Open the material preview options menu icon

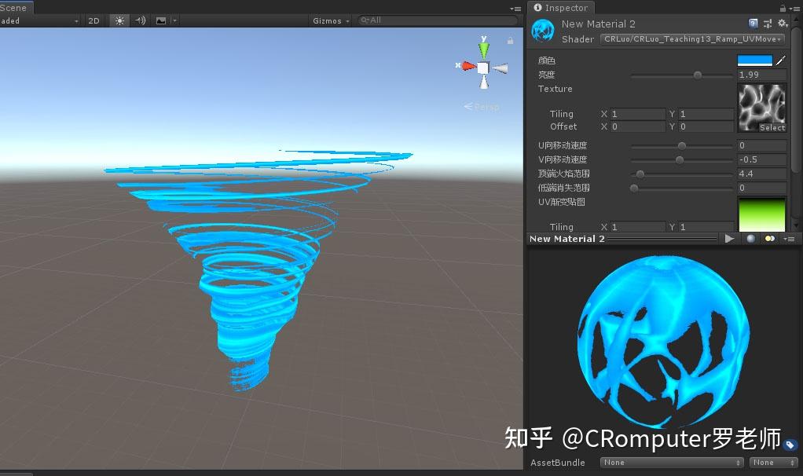click(789, 238)
